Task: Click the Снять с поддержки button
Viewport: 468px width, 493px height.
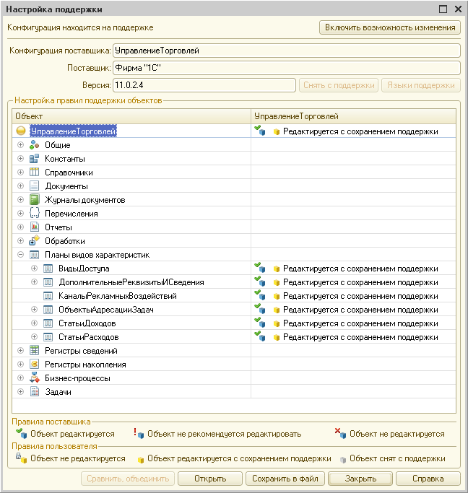Action: pyautogui.click(x=339, y=85)
